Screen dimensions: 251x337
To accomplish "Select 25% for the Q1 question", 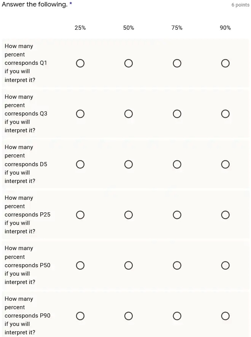I will pyautogui.click(x=80, y=63).
